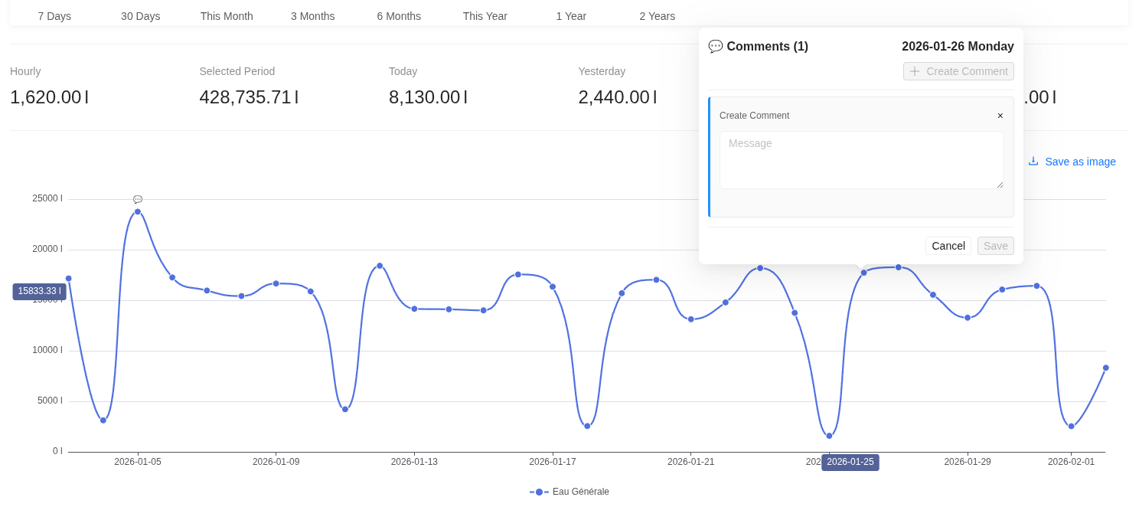Image resolution: width=1139 pixels, height=507 pixels.
Task: Click the Save as image link
Action: tap(1080, 162)
